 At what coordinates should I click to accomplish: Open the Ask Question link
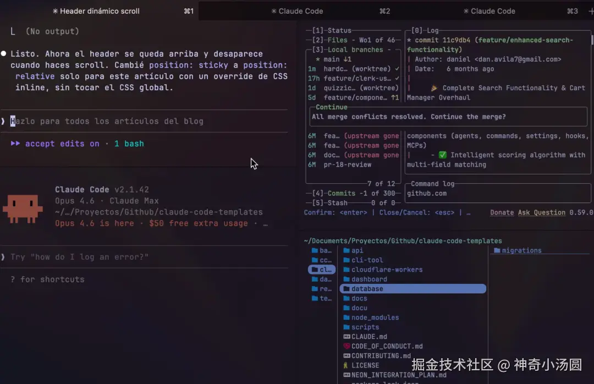pyautogui.click(x=542, y=212)
